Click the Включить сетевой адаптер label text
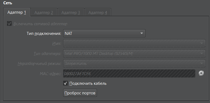 click(x=40, y=24)
